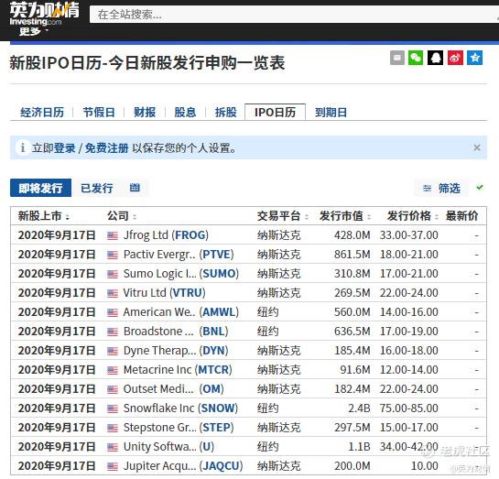499x479 pixels.
Task: Click US flag icon beside Vitru Ltd
Action: (113, 293)
